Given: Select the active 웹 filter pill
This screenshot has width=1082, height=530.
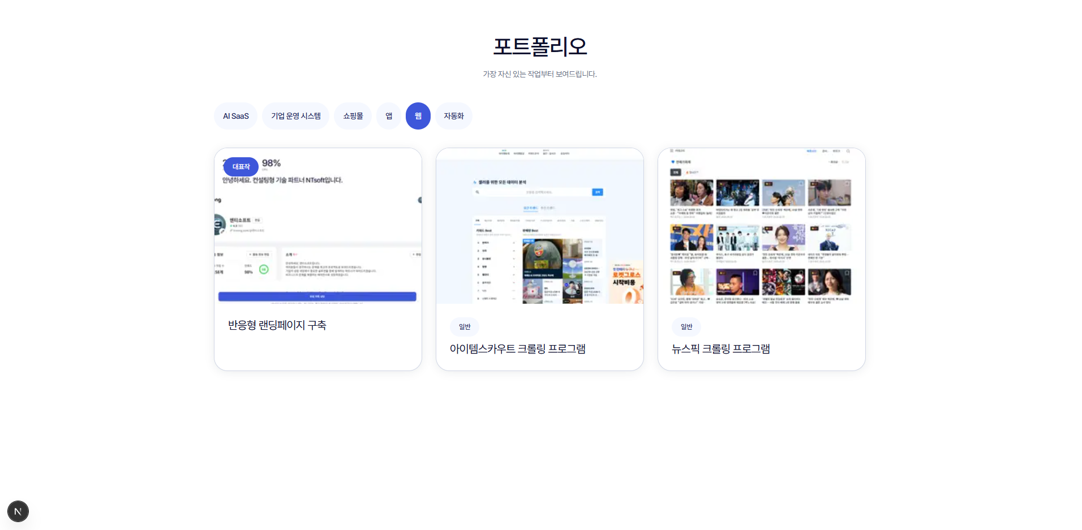Looking at the screenshot, I should point(418,116).
